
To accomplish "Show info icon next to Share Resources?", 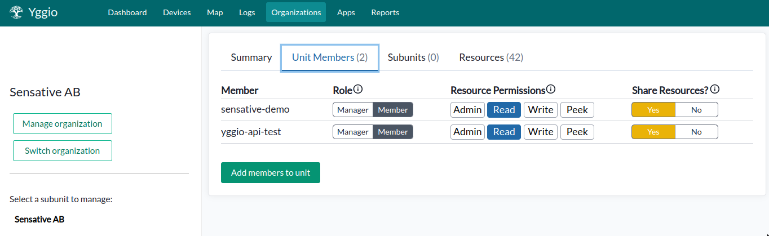I will pos(715,90).
